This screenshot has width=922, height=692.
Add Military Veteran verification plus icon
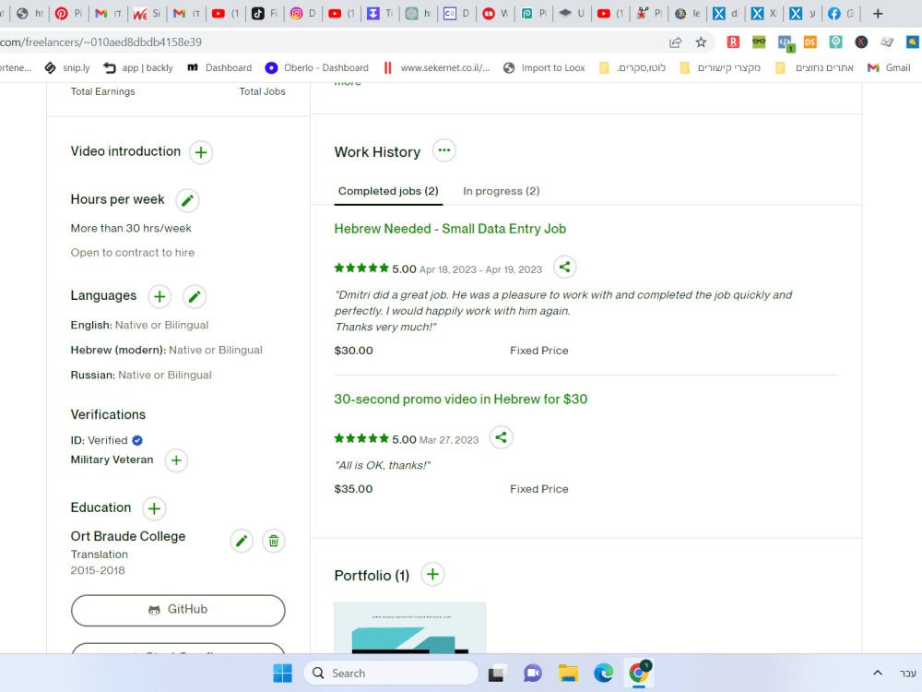point(176,460)
